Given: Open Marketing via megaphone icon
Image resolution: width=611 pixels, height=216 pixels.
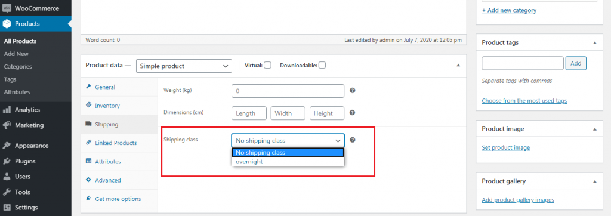Looking at the screenshot, I should (x=7, y=125).
